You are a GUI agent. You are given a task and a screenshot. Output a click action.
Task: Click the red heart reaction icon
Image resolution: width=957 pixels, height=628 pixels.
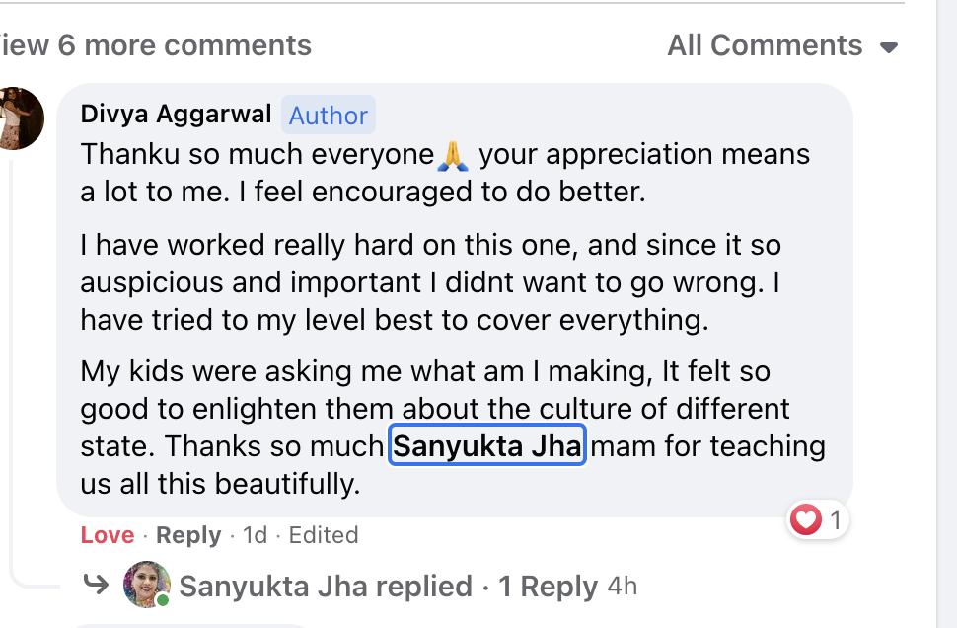807,519
